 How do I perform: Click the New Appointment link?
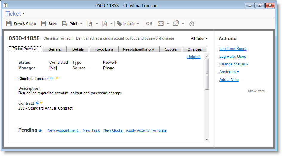point(63,130)
